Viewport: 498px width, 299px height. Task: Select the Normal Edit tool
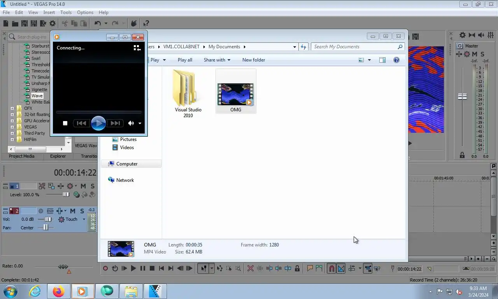pyautogui.click(x=203, y=268)
